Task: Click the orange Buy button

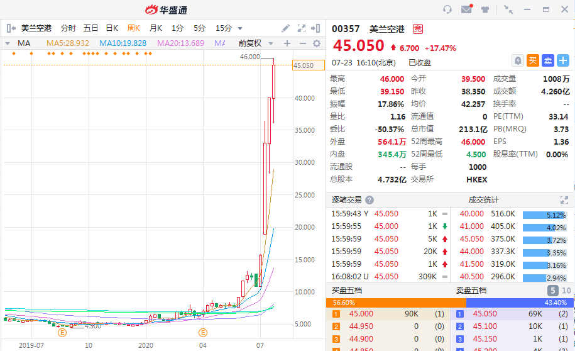Action: (x=533, y=60)
